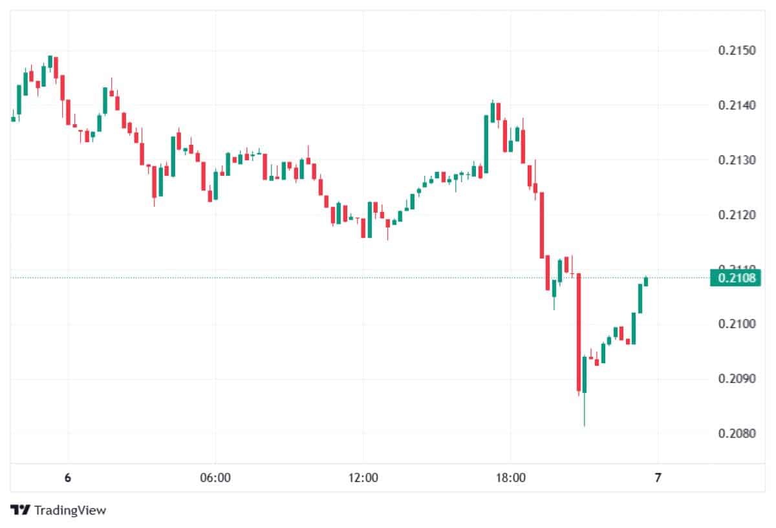Viewport: 776px width, 528px height.
Task: Click the 12:00 time axis label
Action: (363, 478)
